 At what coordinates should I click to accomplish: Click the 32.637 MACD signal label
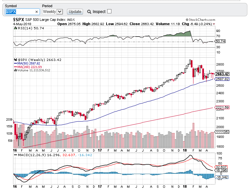tap(221, 167)
